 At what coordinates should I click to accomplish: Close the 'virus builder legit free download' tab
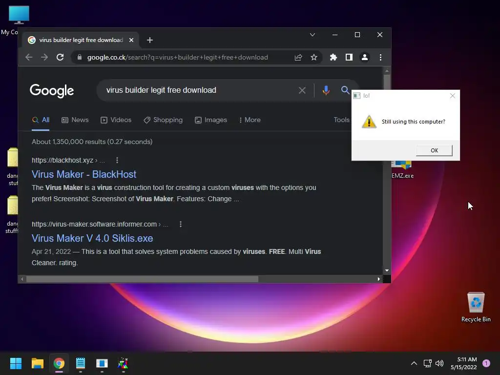tap(131, 40)
